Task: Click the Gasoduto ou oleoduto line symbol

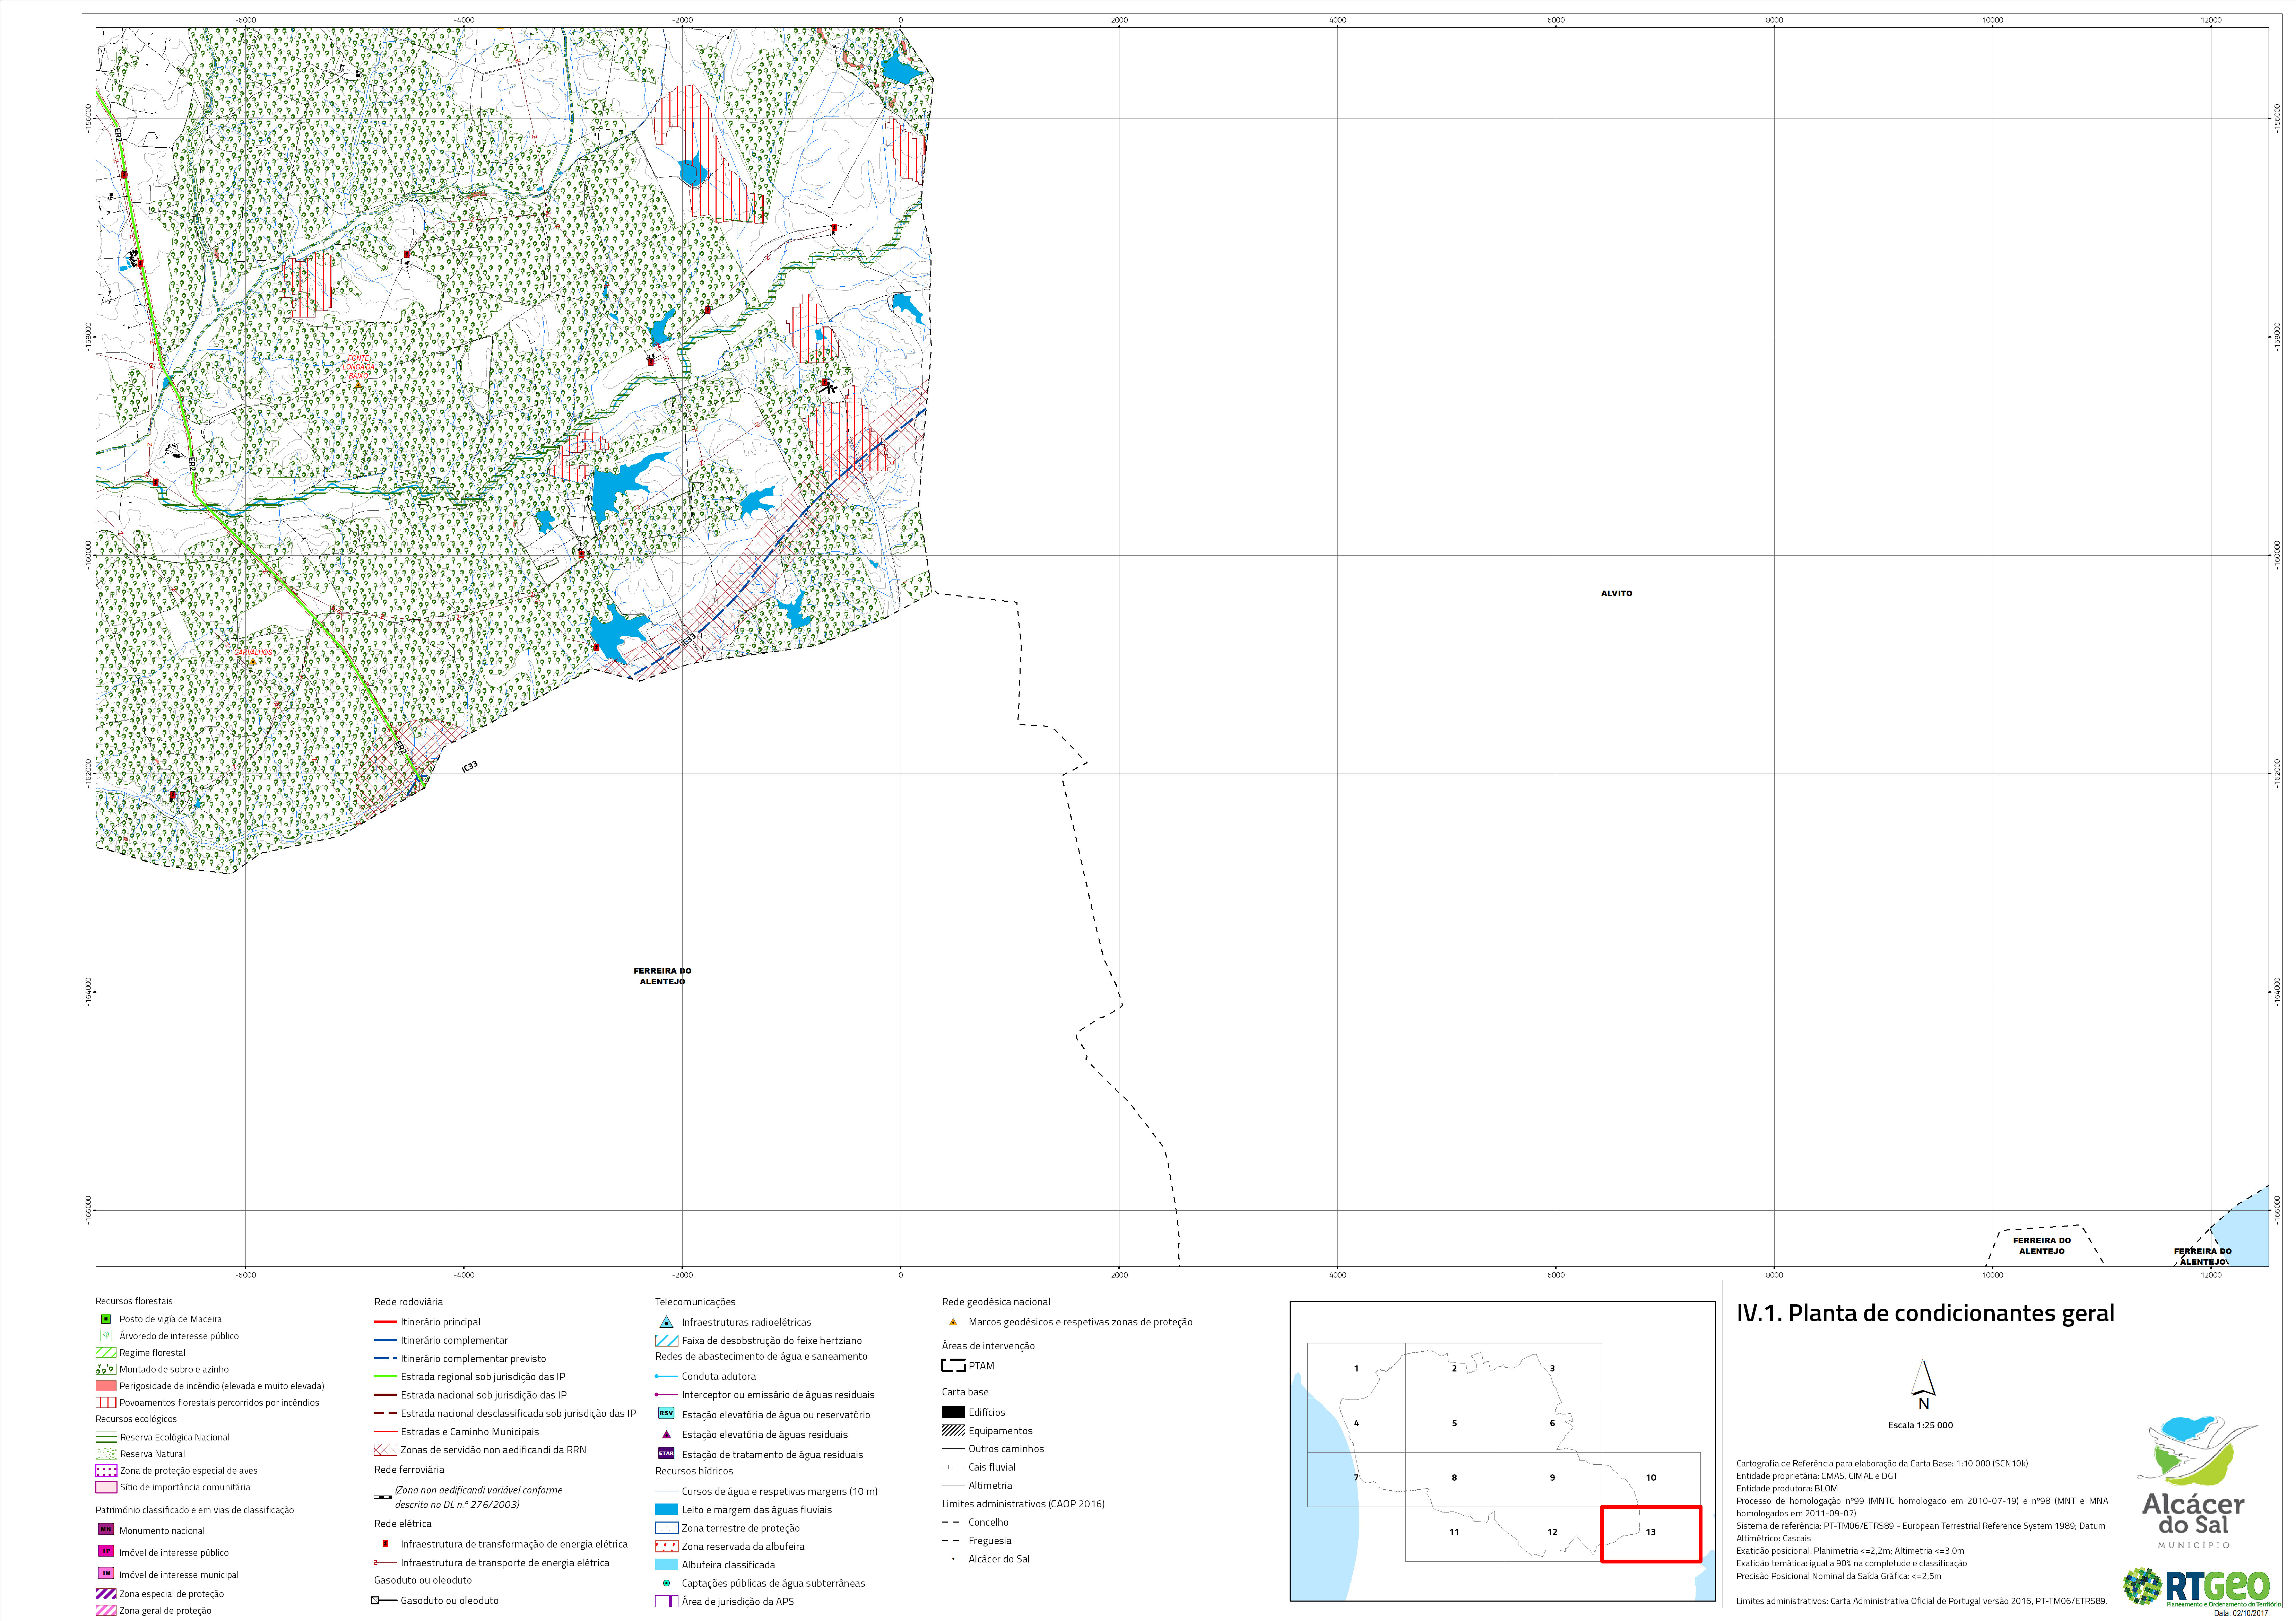Action: tap(384, 1600)
